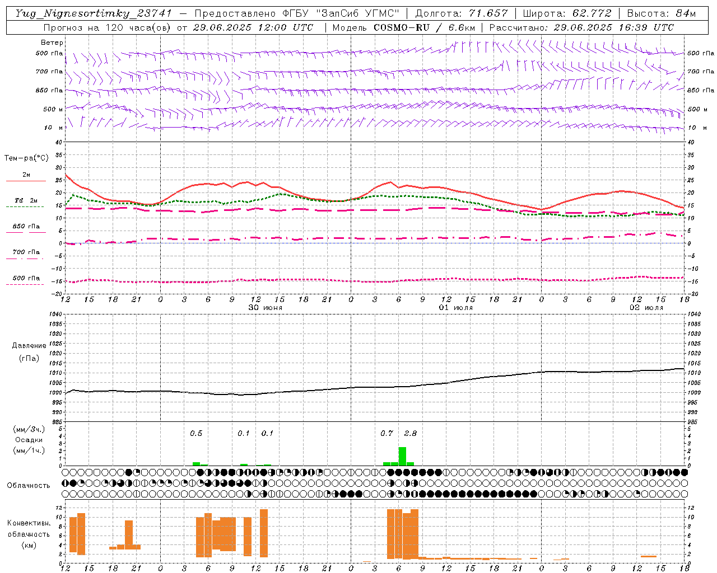Click the 'Td 2м' dew point legend label

pyautogui.click(x=26, y=200)
